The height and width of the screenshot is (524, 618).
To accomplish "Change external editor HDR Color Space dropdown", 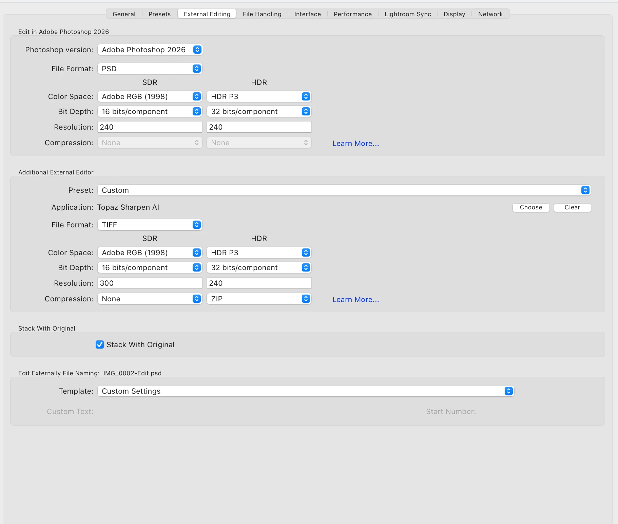I will pos(259,252).
